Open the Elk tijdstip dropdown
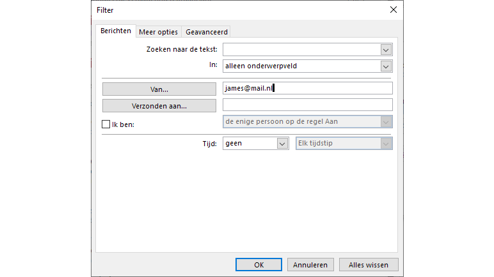The image size is (494, 277). (x=385, y=144)
